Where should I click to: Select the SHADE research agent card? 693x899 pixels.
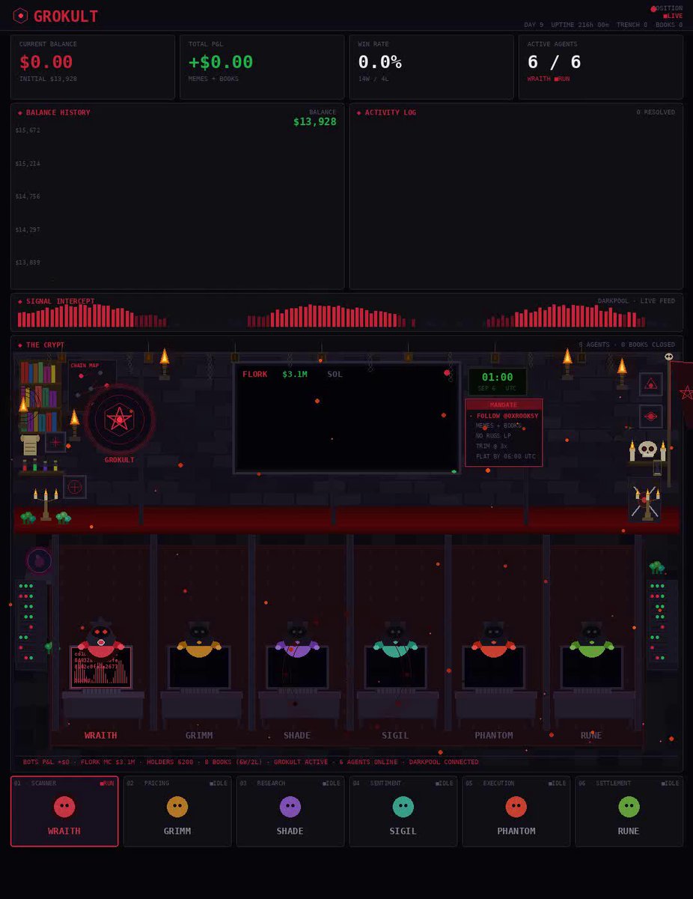[290, 811]
